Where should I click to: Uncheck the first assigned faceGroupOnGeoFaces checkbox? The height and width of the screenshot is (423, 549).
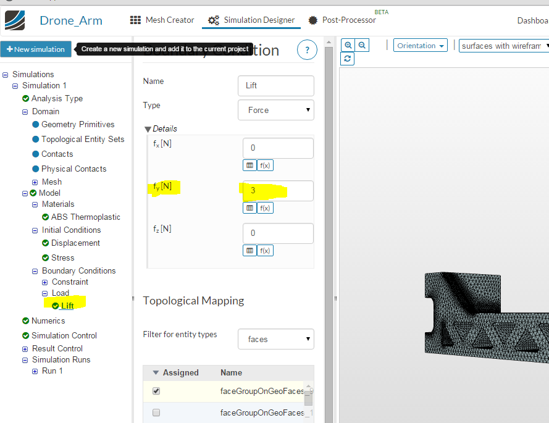click(156, 391)
